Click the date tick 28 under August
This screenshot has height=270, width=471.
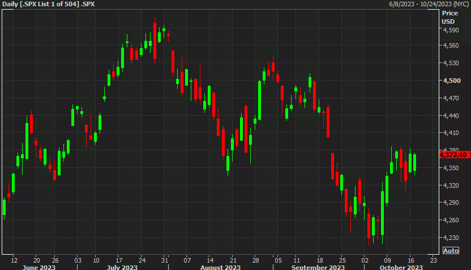tap(256, 260)
